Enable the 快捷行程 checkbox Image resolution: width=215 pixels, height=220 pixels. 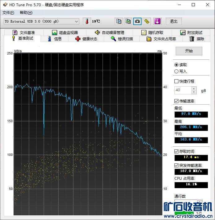(176, 81)
